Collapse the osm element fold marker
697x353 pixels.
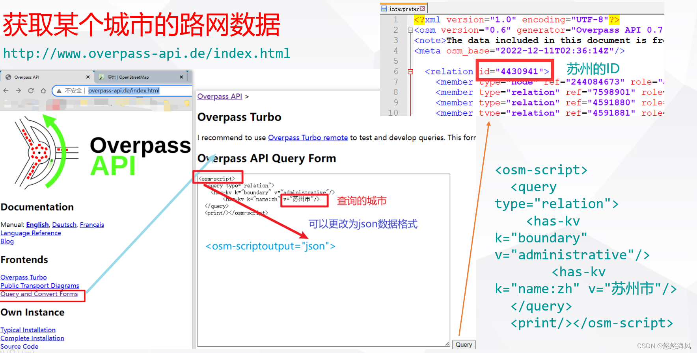click(410, 30)
